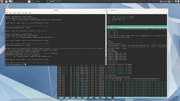Click the panel clock showing the time
Viewport: 180px width, 101px height.
[172, 1]
